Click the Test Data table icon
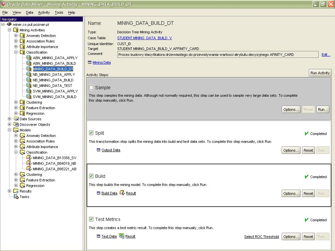 tap(98, 236)
